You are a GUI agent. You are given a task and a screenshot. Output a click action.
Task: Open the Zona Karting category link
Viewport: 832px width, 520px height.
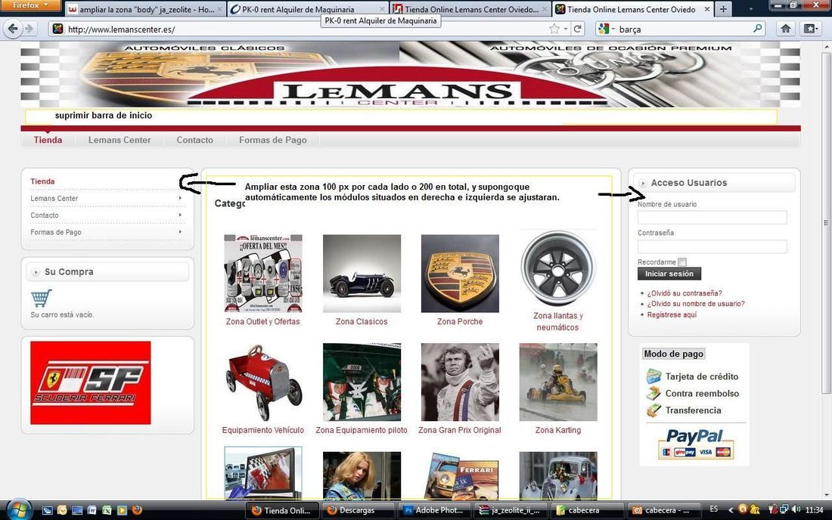pyautogui.click(x=558, y=430)
